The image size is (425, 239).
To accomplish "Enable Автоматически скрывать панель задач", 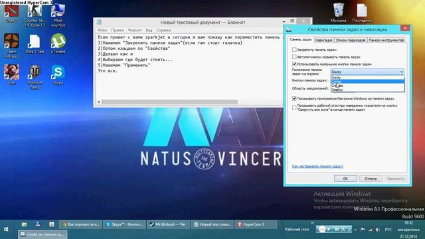I will click(294, 57).
